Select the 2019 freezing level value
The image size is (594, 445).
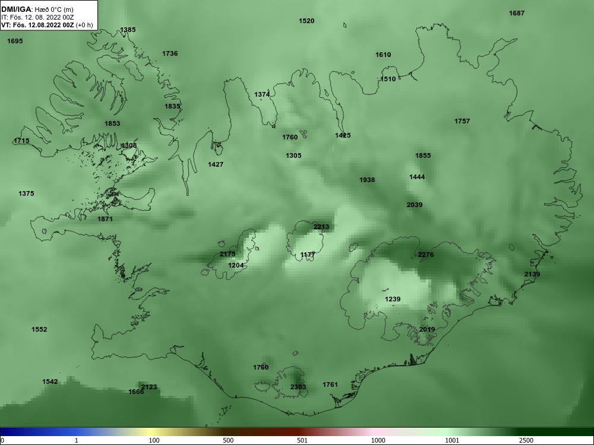click(427, 329)
